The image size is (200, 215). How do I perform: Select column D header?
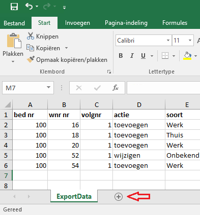tap(139, 105)
